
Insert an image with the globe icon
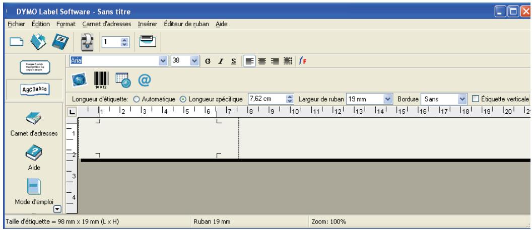coord(79,80)
